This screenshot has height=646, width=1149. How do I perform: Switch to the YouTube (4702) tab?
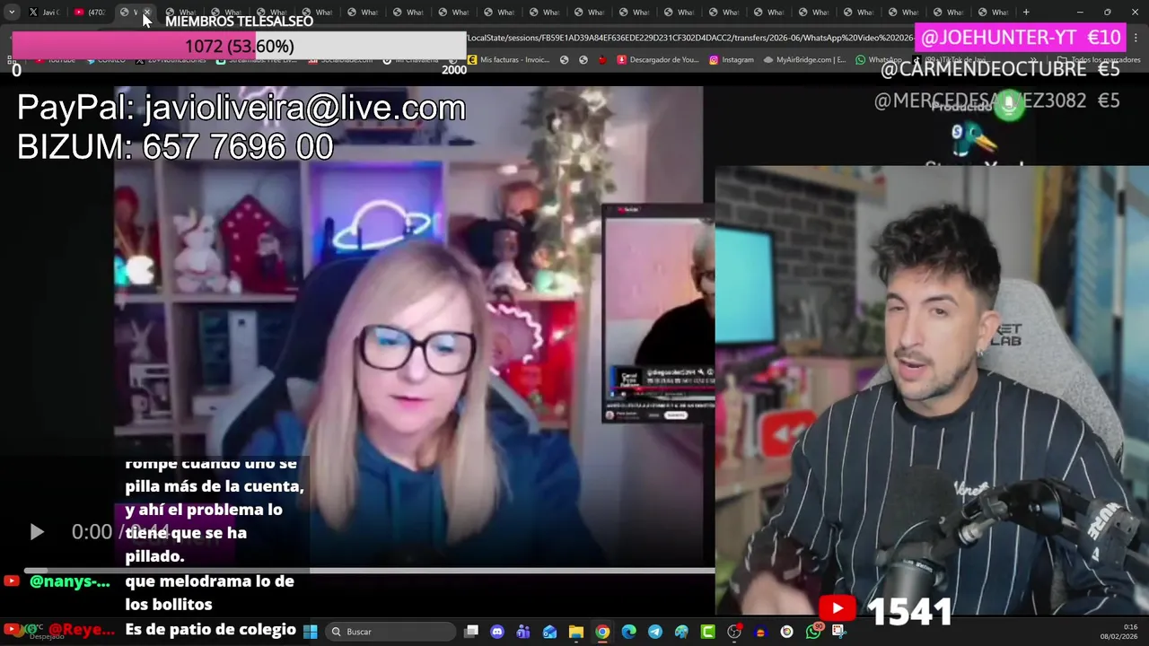(90, 13)
